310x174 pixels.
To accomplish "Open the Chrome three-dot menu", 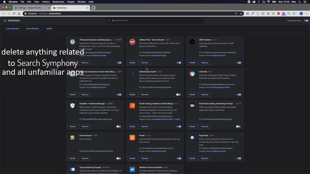I will tap(307, 14).
